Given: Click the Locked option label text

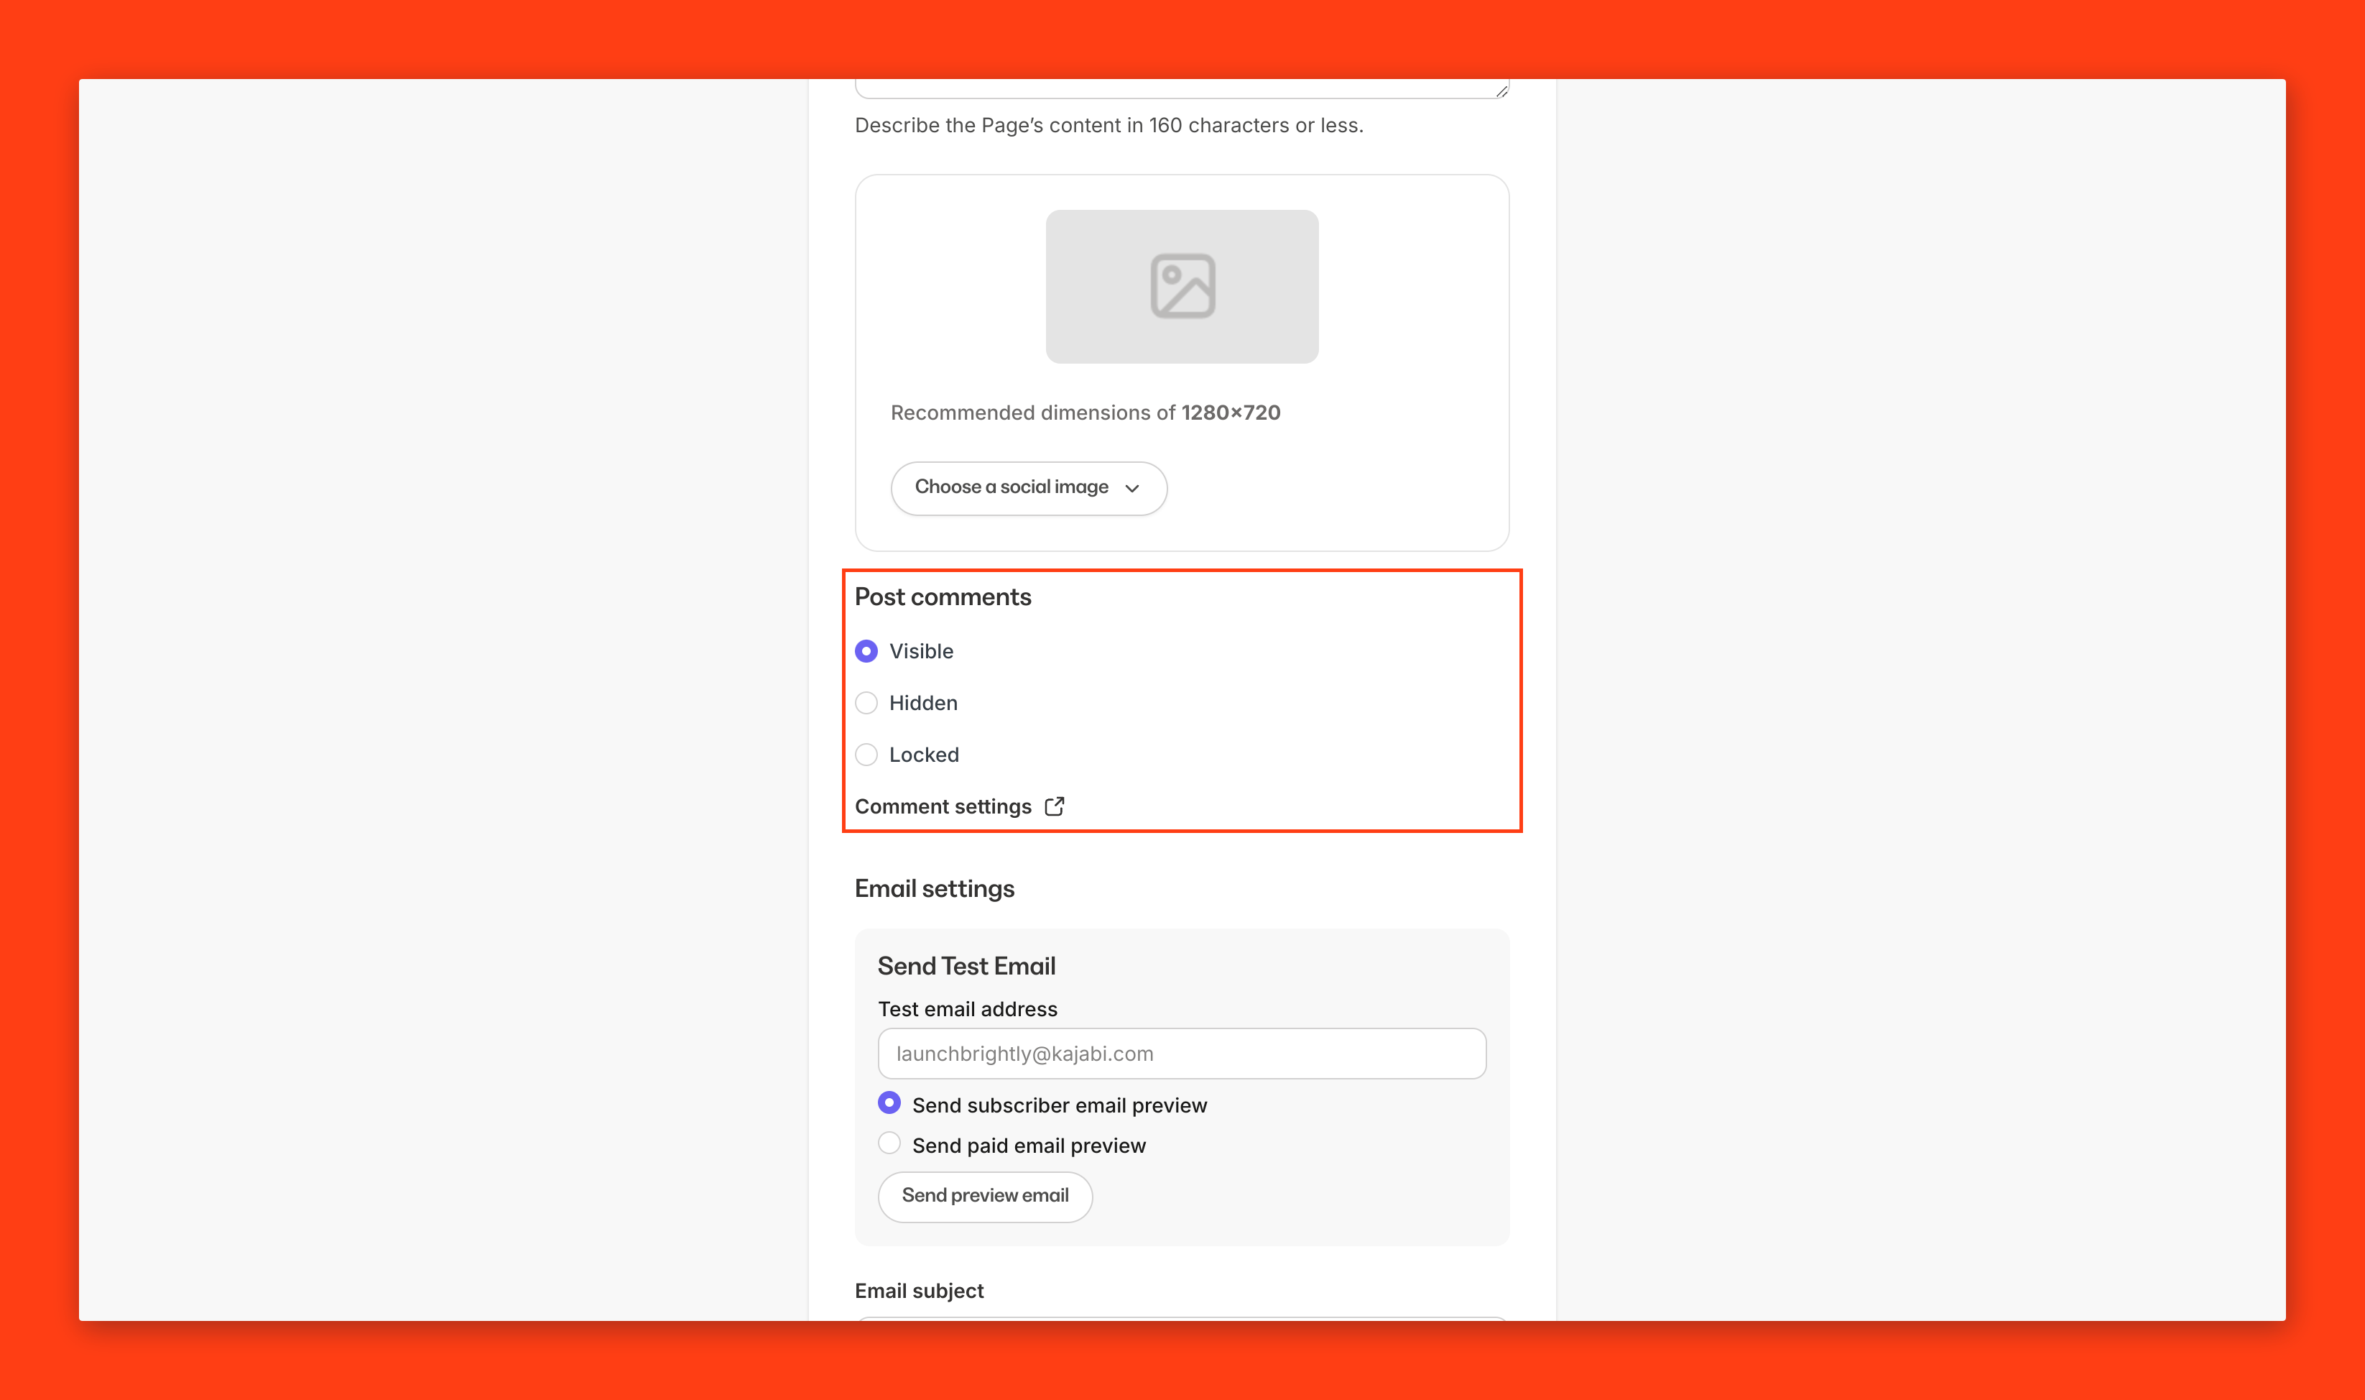Looking at the screenshot, I should (924, 755).
